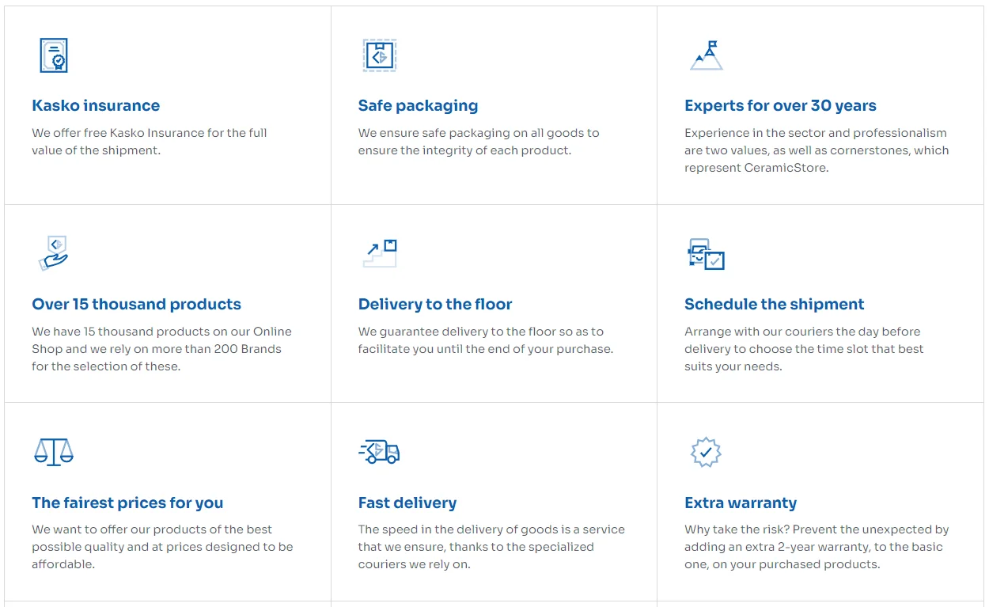This screenshot has width=989, height=607.
Task: Click the Safe packaging box icon
Action: pyautogui.click(x=379, y=55)
